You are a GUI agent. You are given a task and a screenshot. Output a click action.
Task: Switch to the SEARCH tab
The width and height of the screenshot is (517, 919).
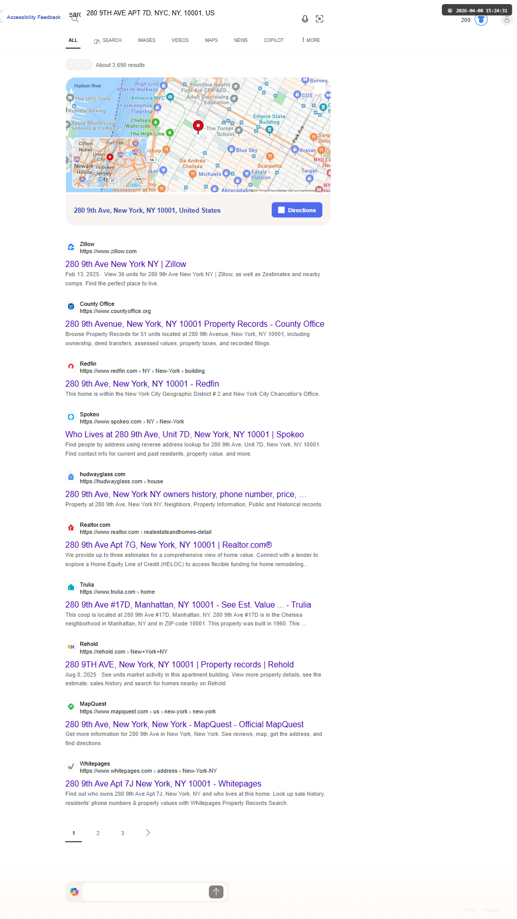(x=108, y=40)
